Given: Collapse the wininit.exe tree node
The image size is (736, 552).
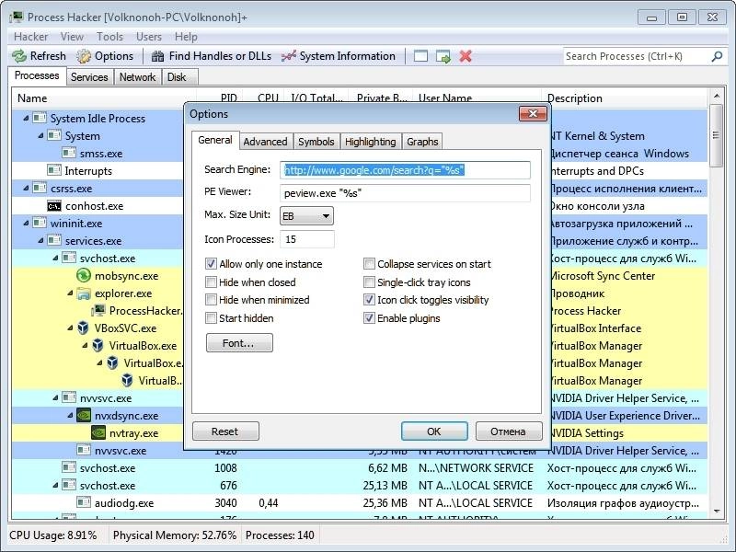Looking at the screenshot, I should pyautogui.click(x=26, y=224).
